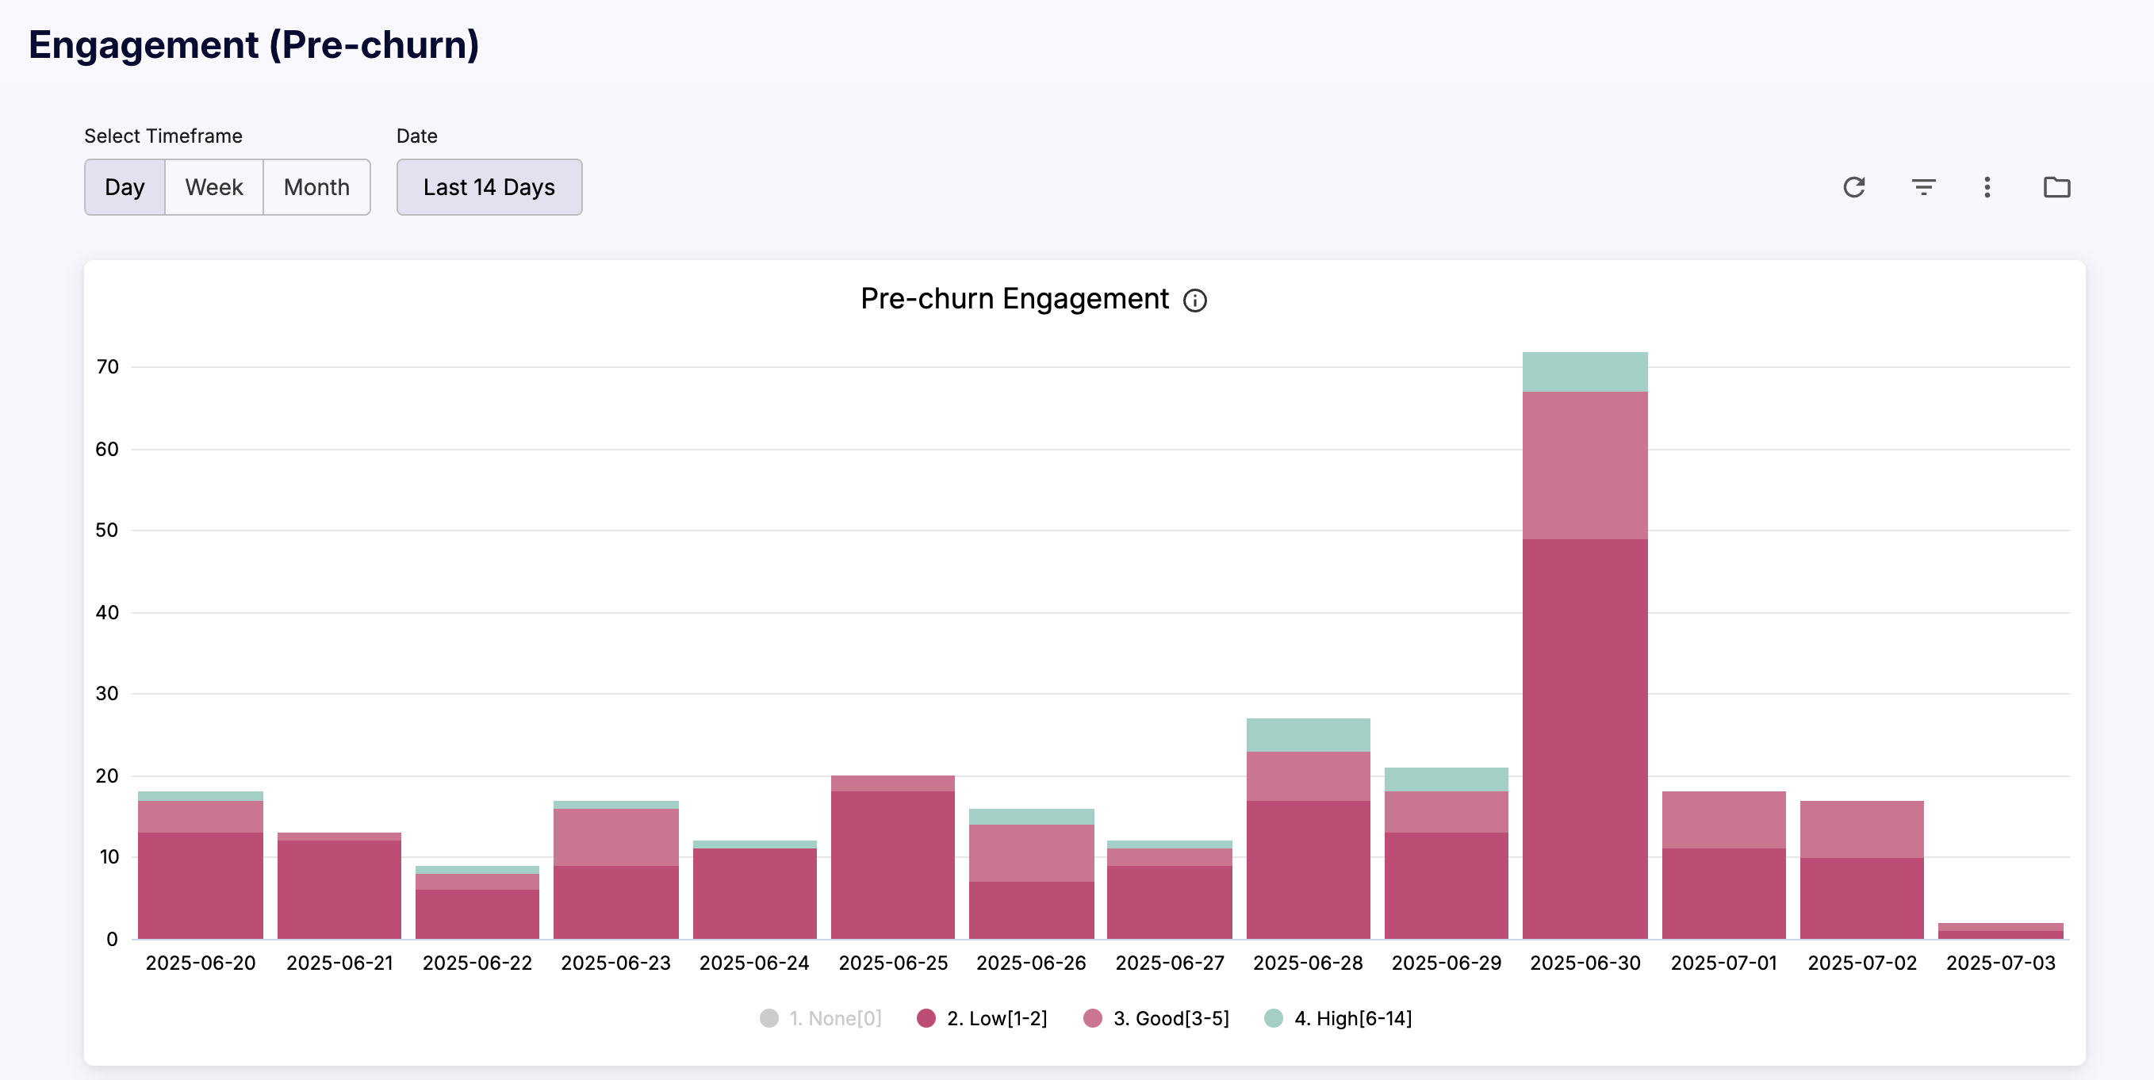2154x1080 pixels.
Task: Click the 2025-07-01 Good segment bar
Action: 1723,820
